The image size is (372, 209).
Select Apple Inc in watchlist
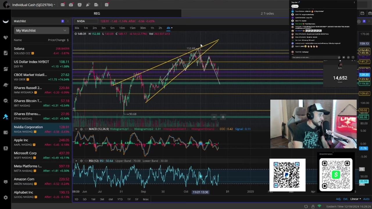click(x=42, y=142)
